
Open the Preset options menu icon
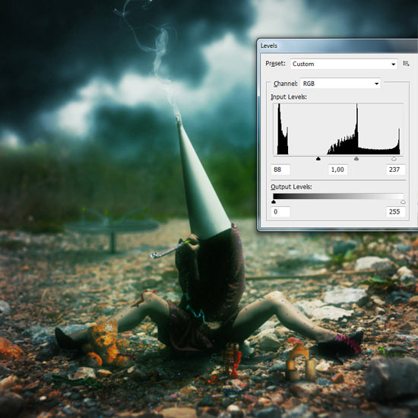406,63
